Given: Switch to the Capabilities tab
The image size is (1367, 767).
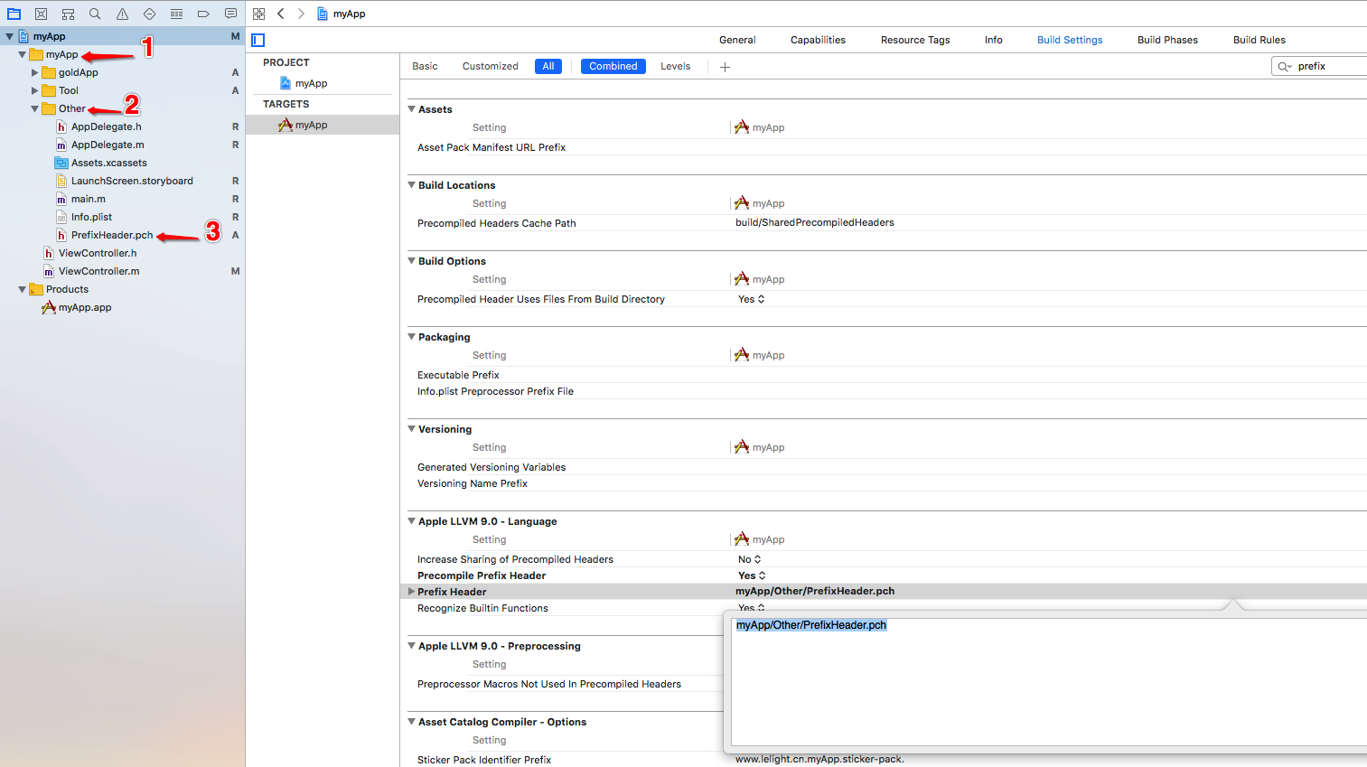Looking at the screenshot, I should click(818, 40).
